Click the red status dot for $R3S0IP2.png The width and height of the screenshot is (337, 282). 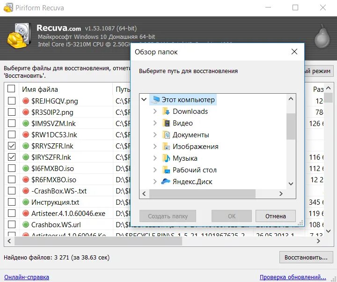pos(26,112)
